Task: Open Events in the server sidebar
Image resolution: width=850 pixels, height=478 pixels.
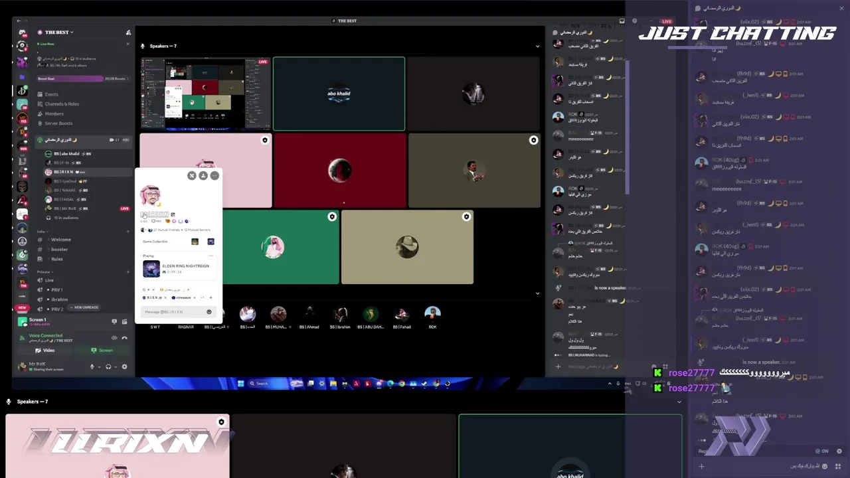Action: [51, 94]
